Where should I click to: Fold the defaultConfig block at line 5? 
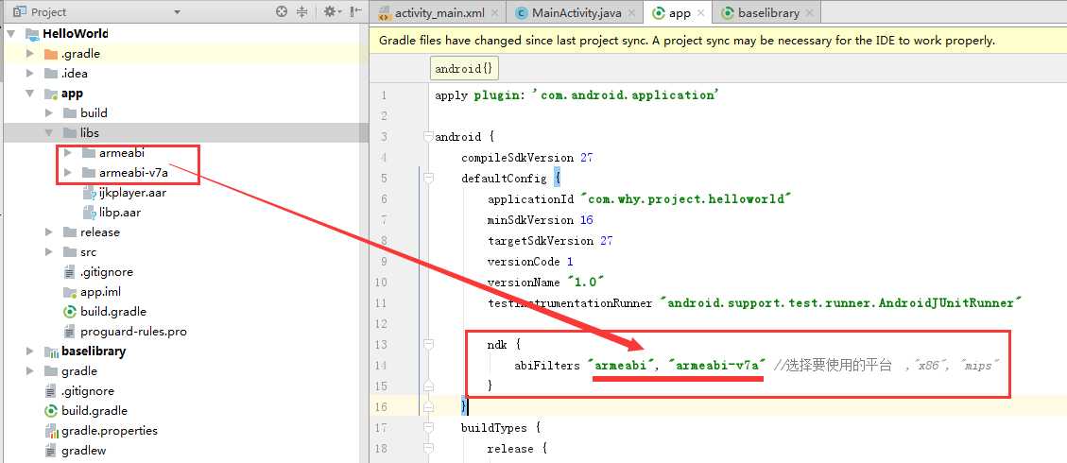click(x=428, y=179)
